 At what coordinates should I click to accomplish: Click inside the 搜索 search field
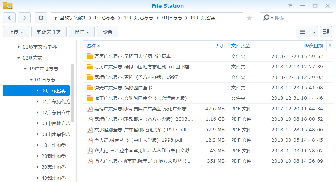(x=301, y=18)
